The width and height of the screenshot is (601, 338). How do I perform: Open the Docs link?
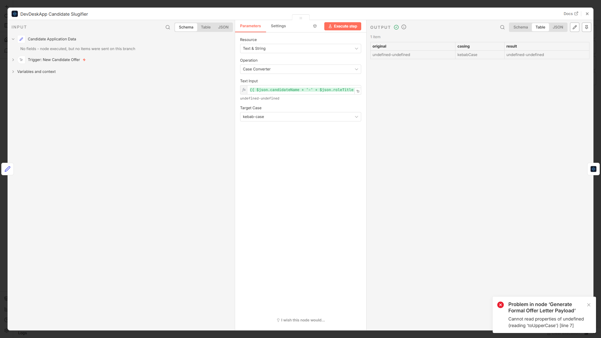click(571, 14)
